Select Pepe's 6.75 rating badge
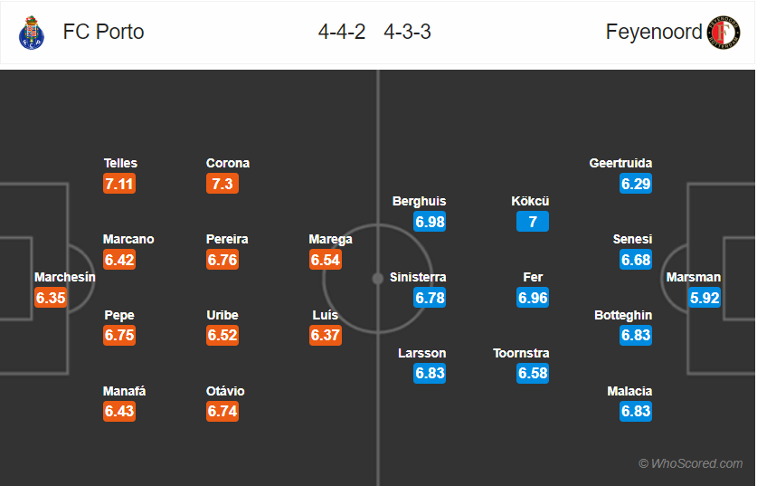The width and height of the screenshot is (757, 486). pyautogui.click(x=119, y=335)
